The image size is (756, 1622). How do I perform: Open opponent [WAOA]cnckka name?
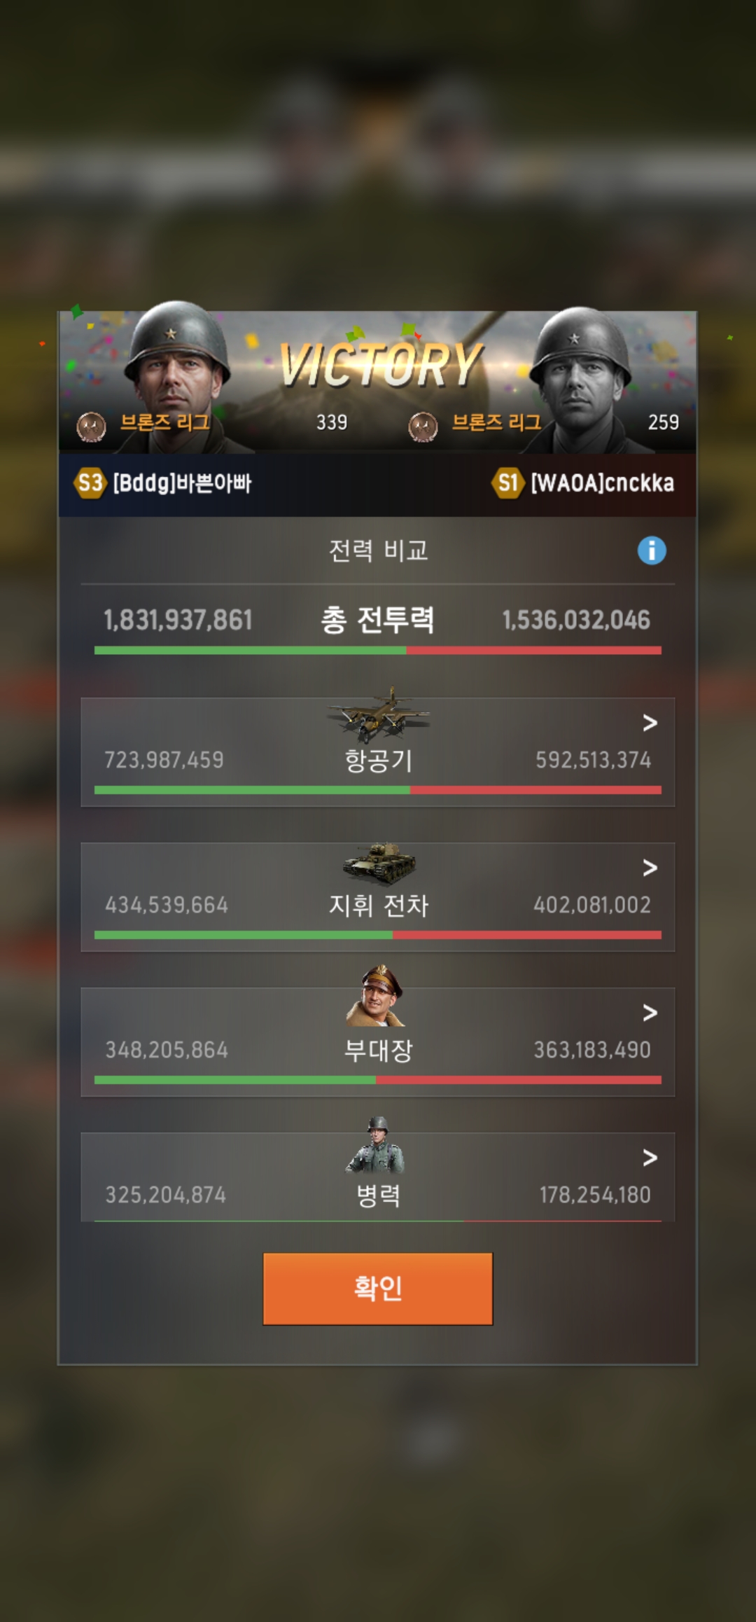(x=603, y=483)
